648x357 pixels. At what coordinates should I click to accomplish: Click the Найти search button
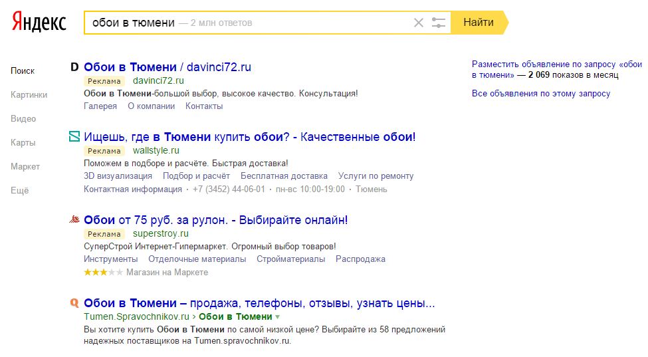point(479,23)
